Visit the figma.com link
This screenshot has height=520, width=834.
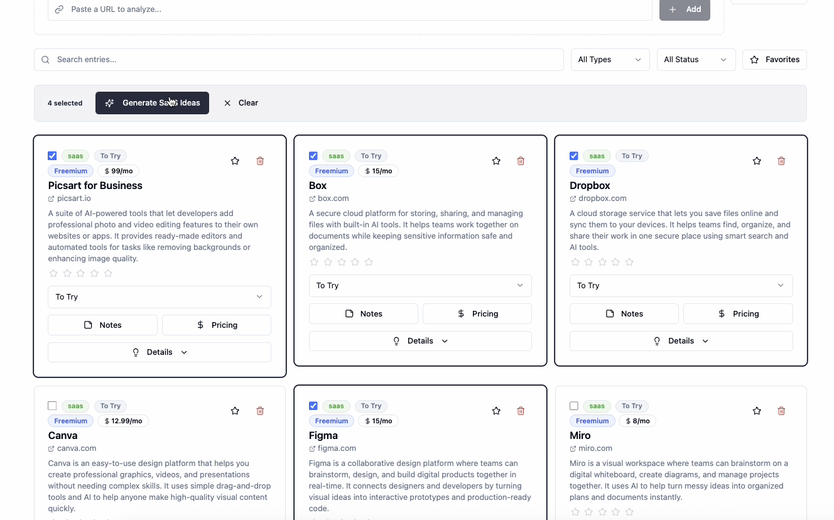[x=337, y=448]
